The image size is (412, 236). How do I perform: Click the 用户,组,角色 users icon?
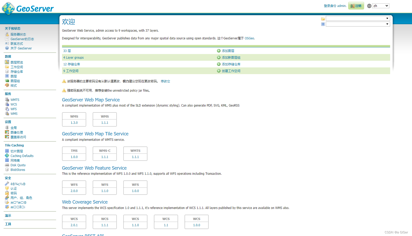7,198
